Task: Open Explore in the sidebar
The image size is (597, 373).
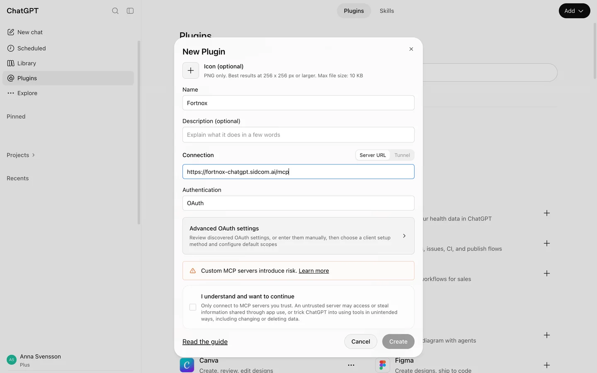Action: point(68,93)
